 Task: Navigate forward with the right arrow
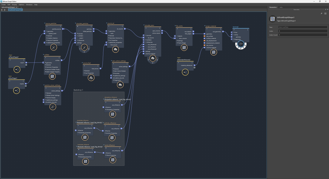tap(5, 10)
